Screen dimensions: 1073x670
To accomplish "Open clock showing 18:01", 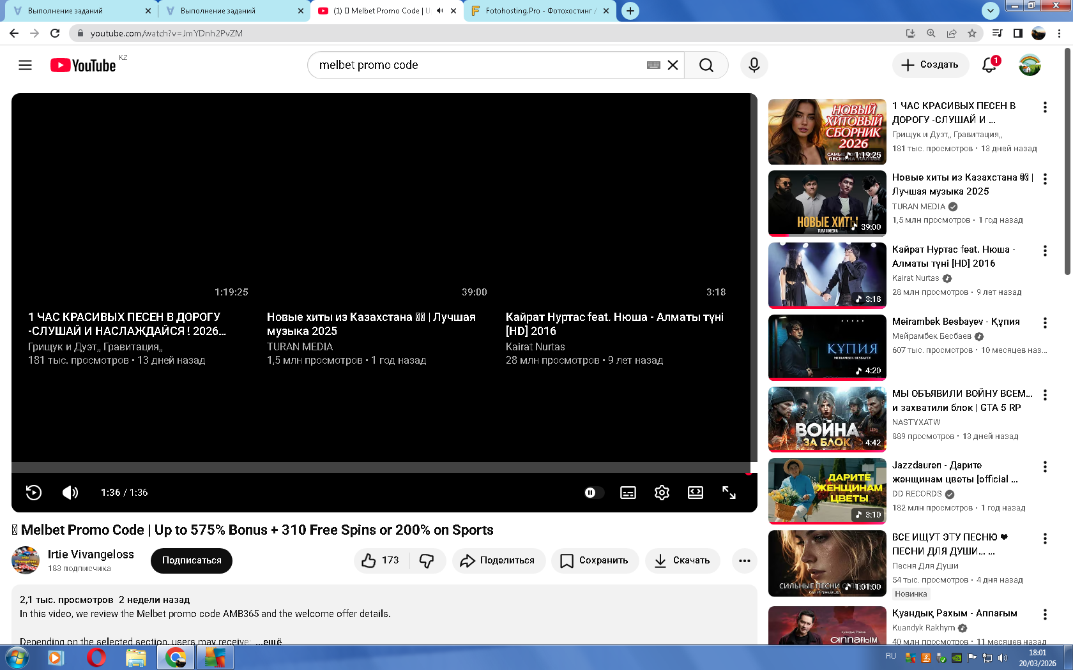I will click(1037, 658).
